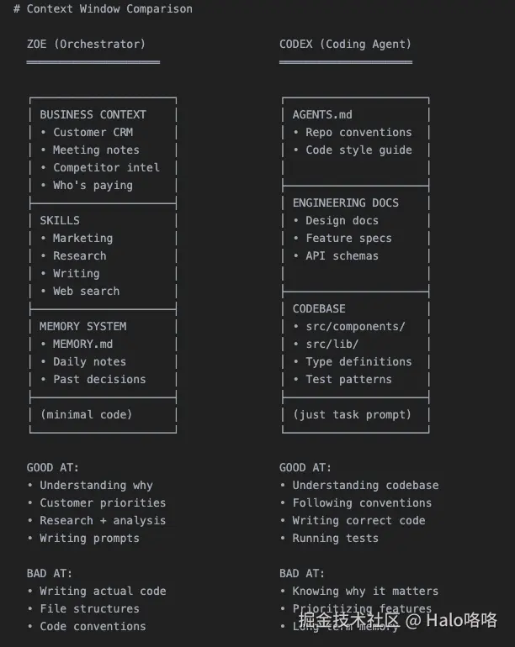The image size is (515, 647).
Task: Select the "MEMORY SYSTEM" section header
Action: (x=82, y=326)
